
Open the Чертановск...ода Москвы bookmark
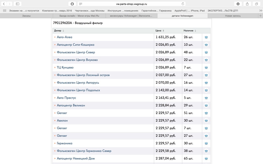click(90, 11)
